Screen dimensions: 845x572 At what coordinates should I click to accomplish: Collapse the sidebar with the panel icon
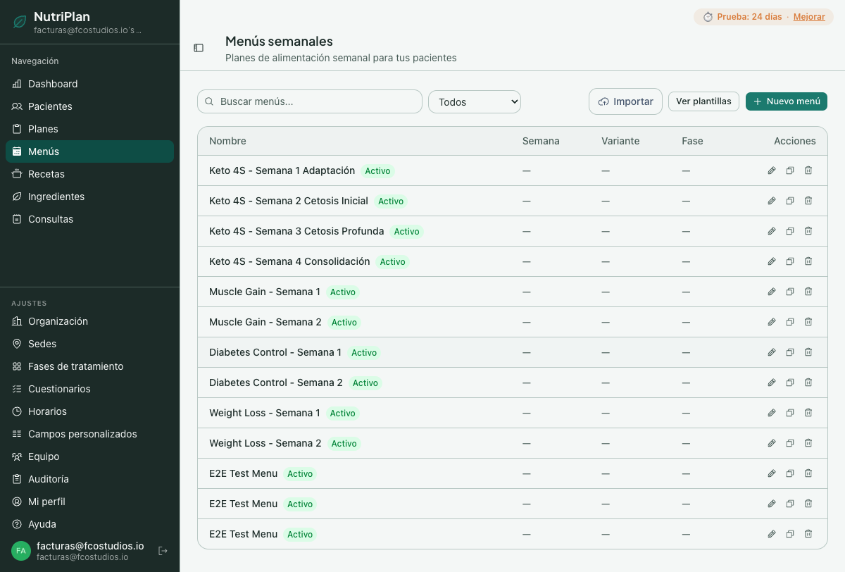pyautogui.click(x=199, y=47)
